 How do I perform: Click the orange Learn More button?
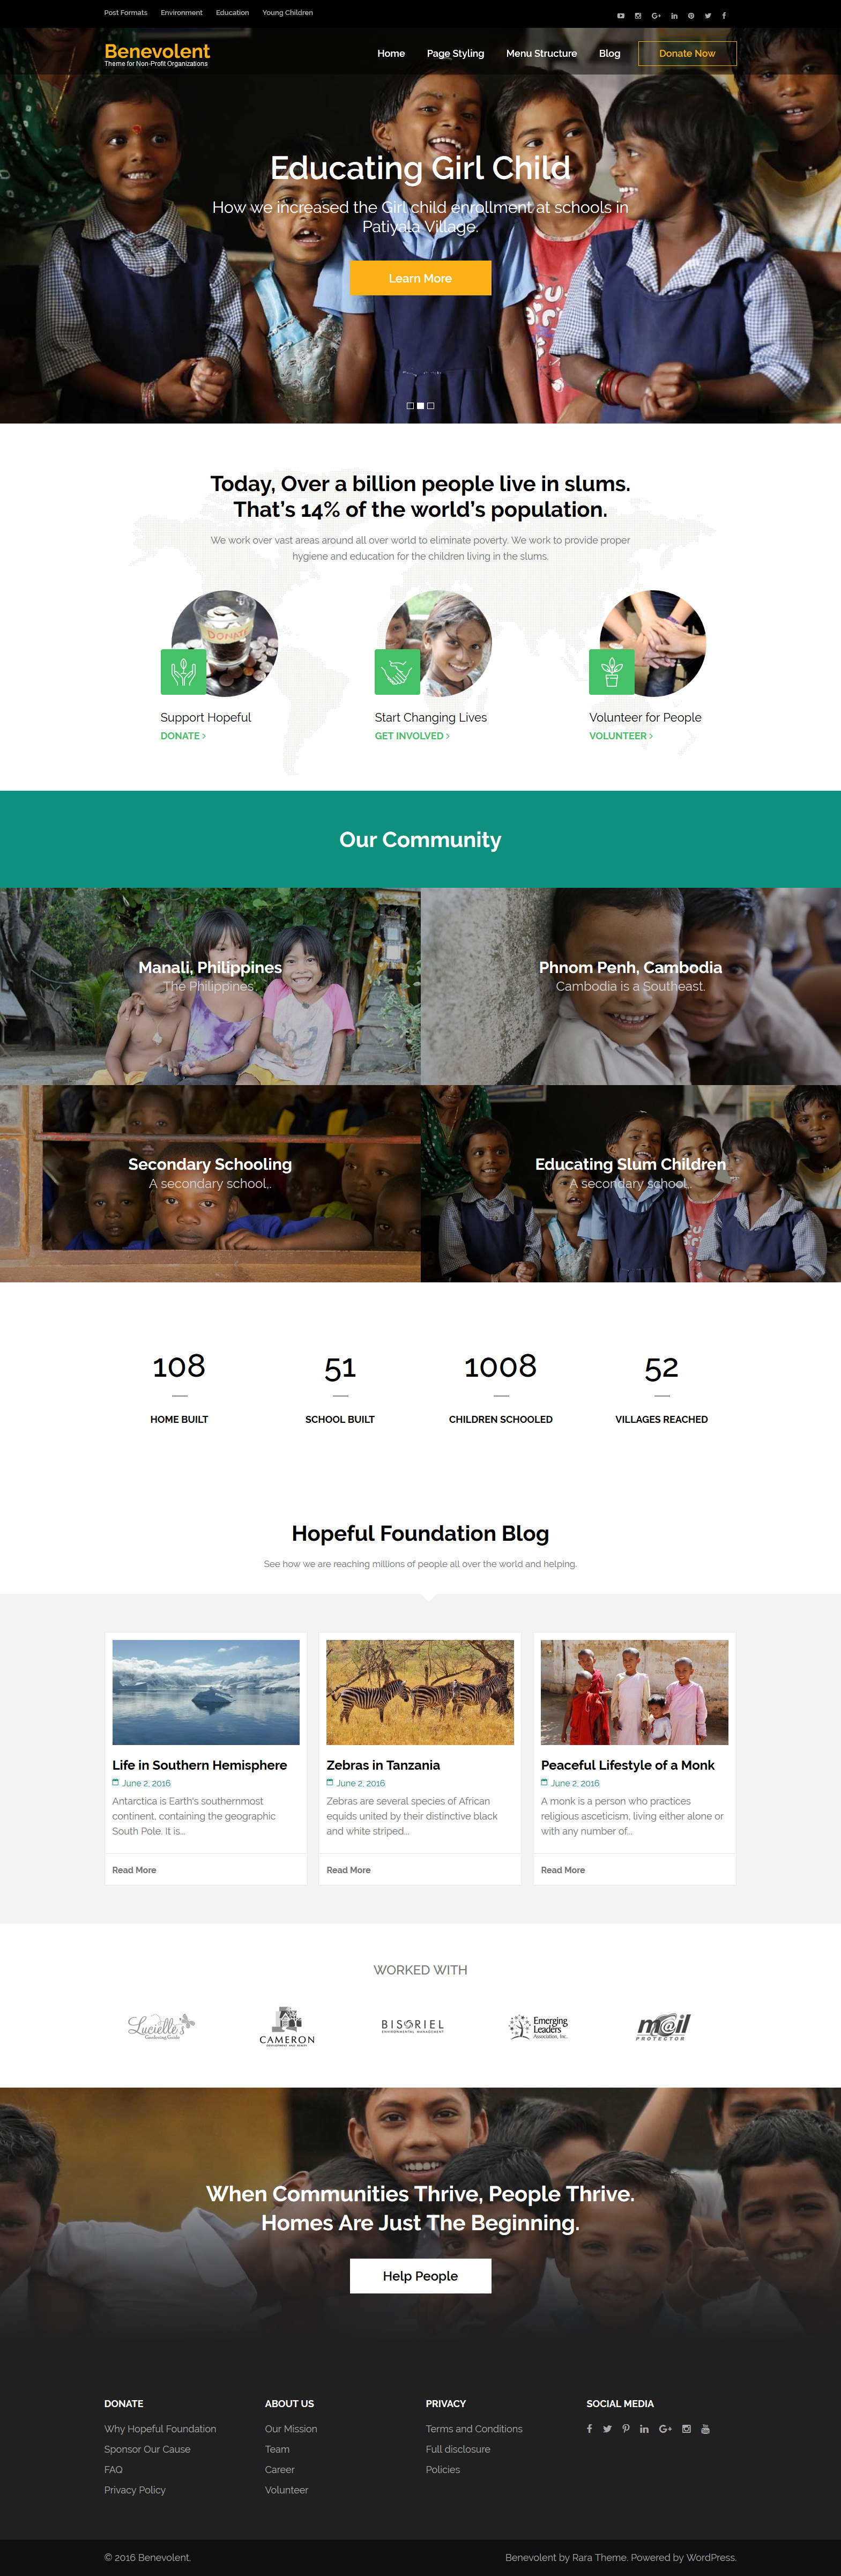coord(420,278)
